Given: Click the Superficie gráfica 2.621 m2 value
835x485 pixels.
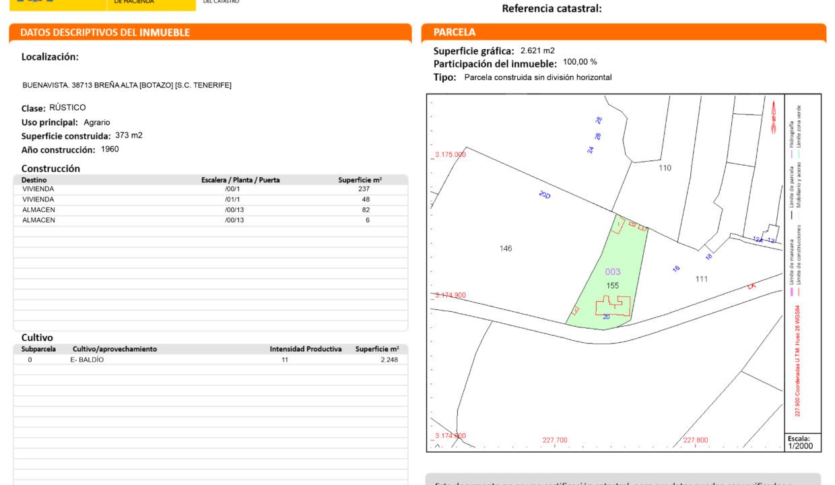Looking at the screenshot, I should pyautogui.click(x=537, y=51).
